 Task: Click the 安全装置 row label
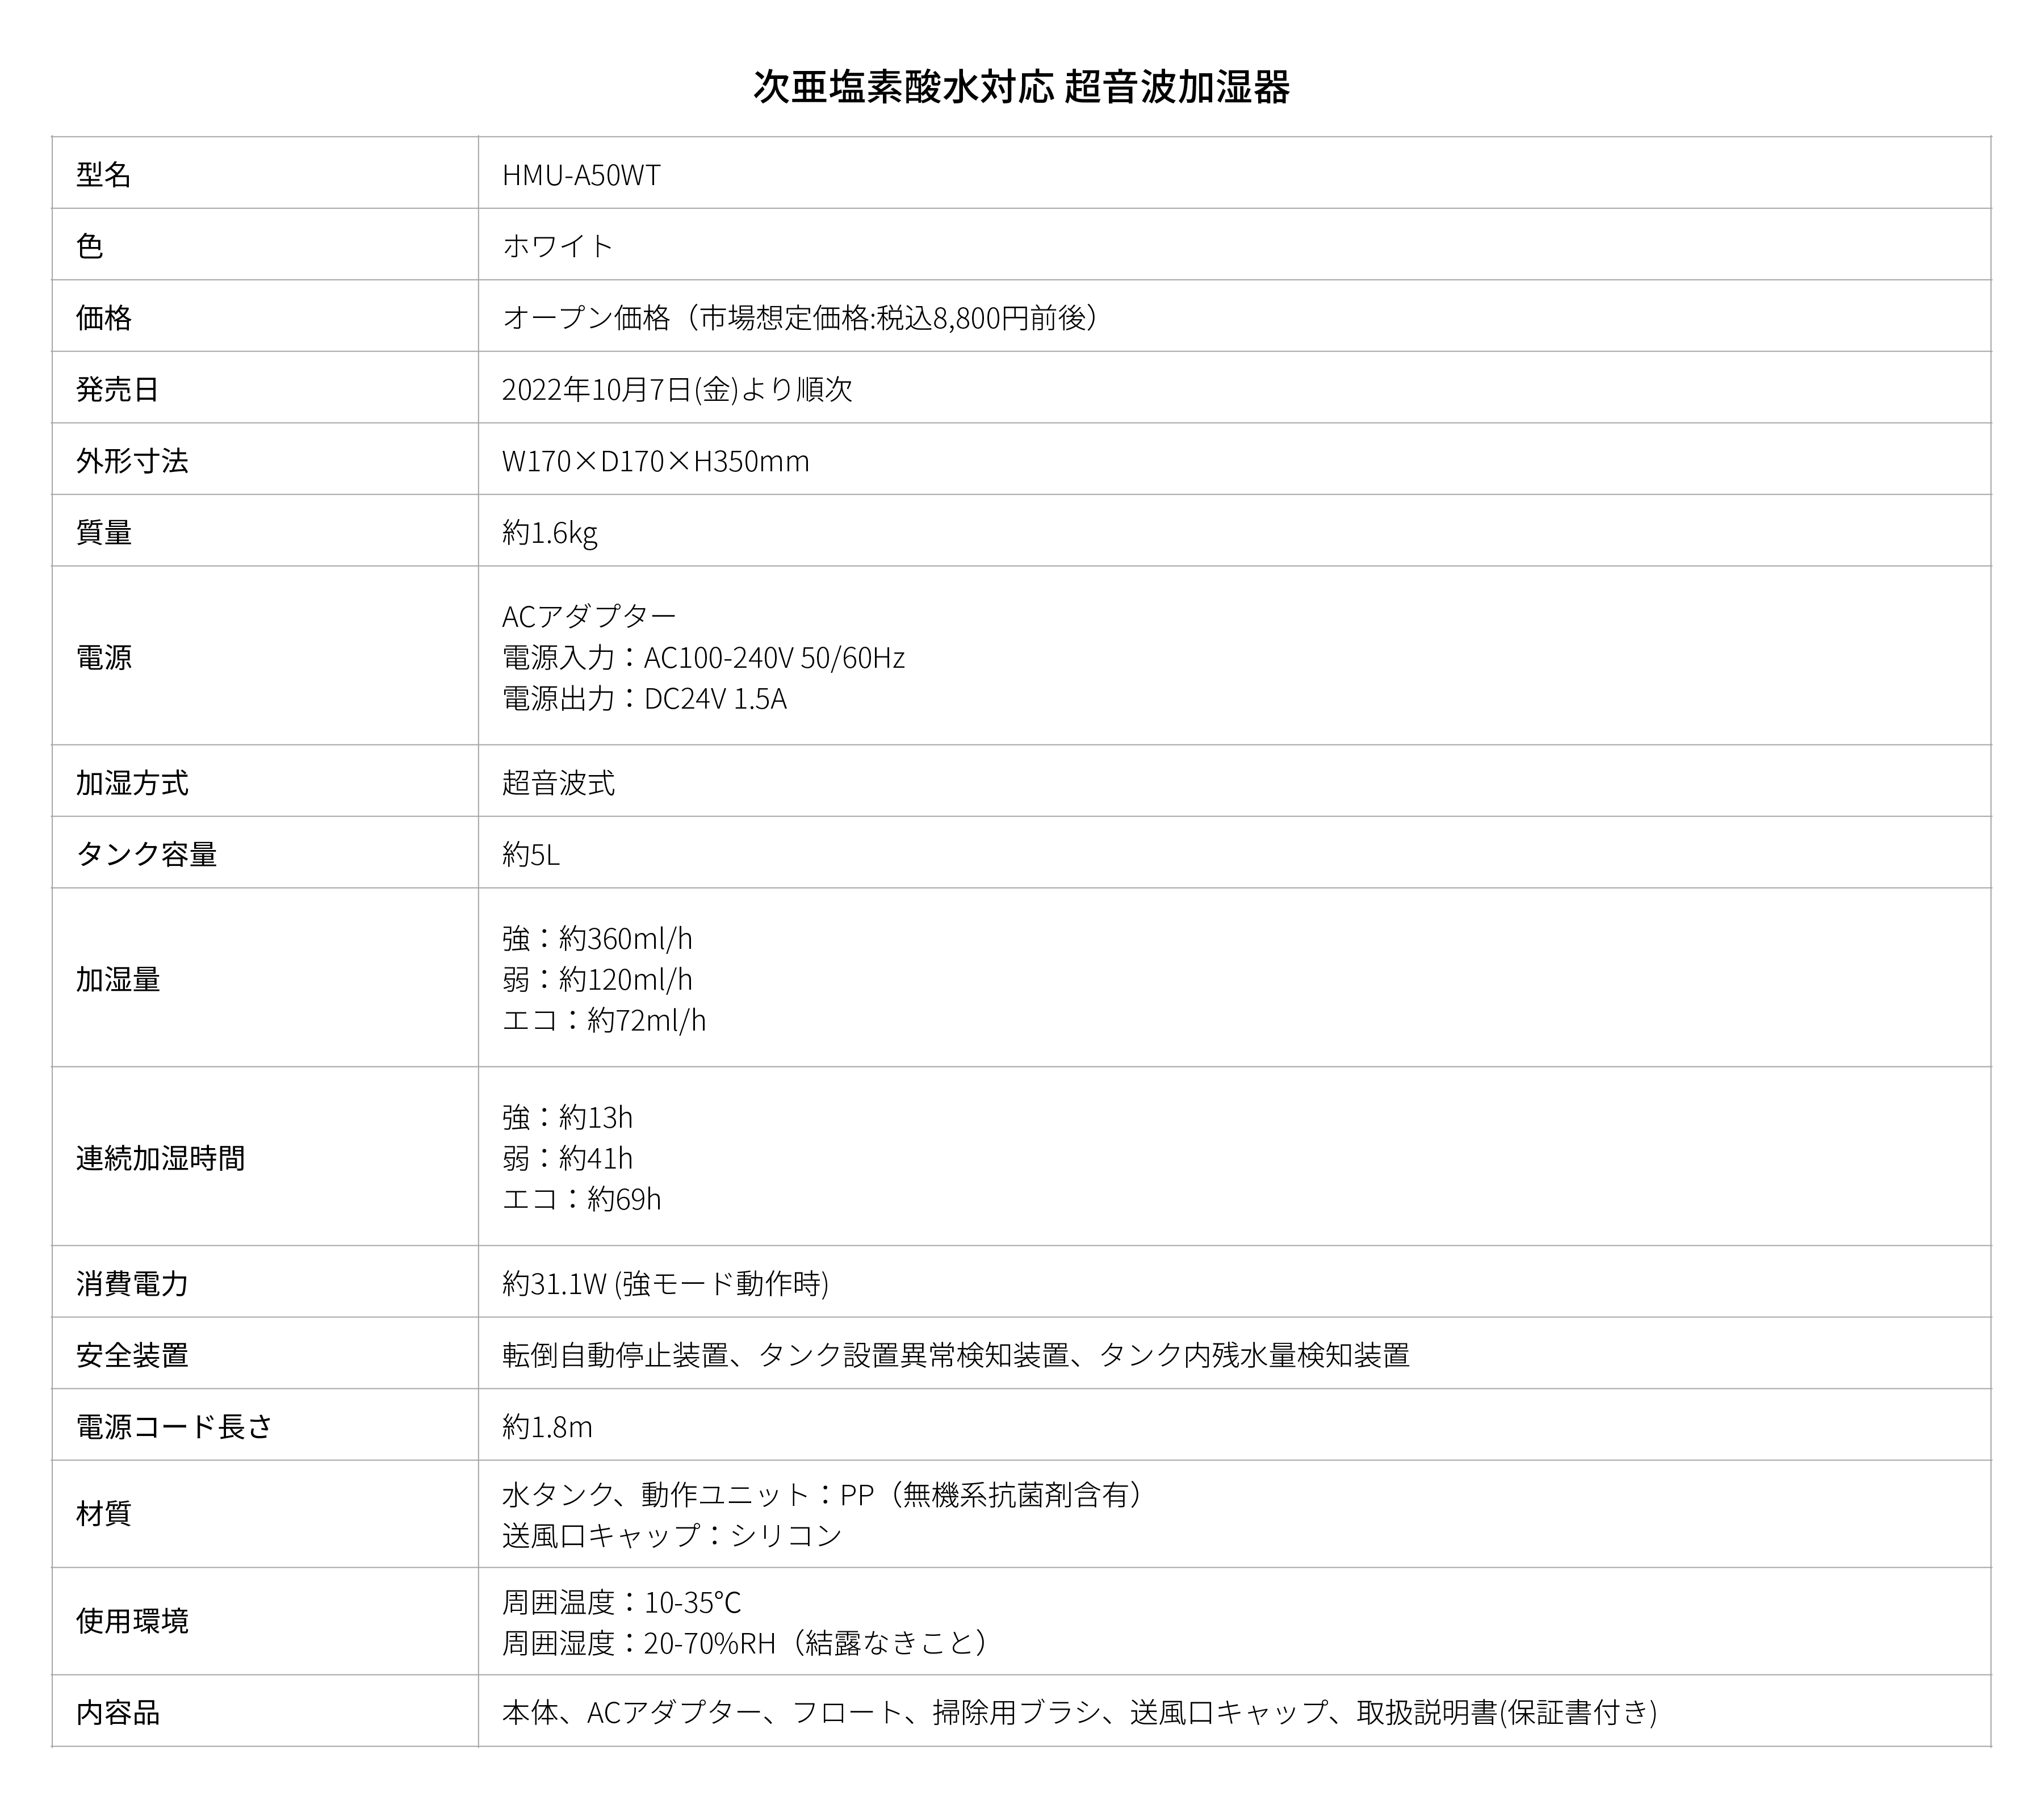(x=132, y=1355)
